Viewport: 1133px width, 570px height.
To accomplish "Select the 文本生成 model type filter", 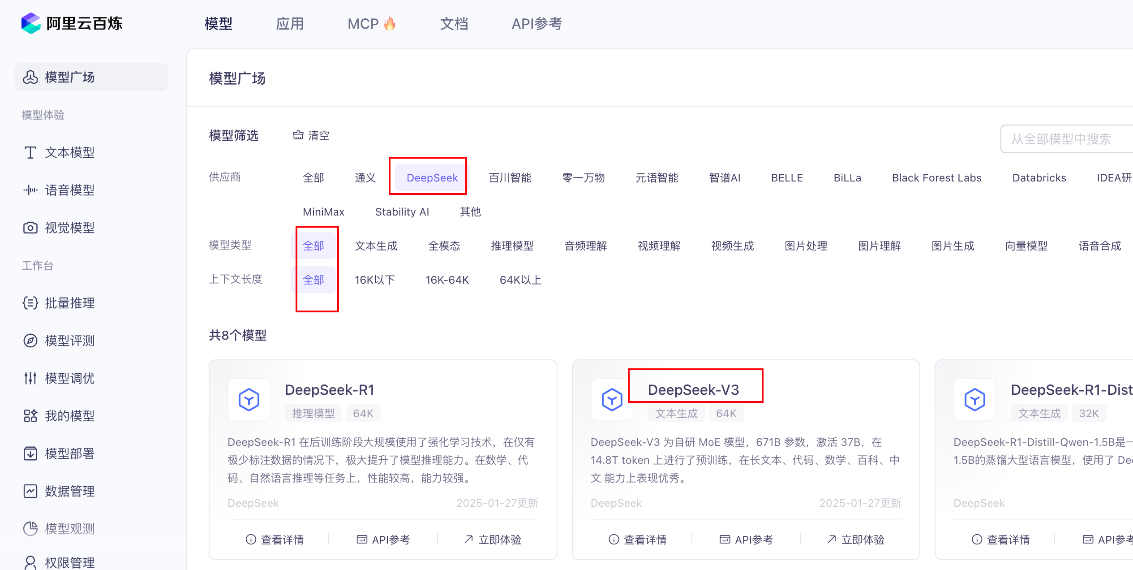I will tap(376, 246).
